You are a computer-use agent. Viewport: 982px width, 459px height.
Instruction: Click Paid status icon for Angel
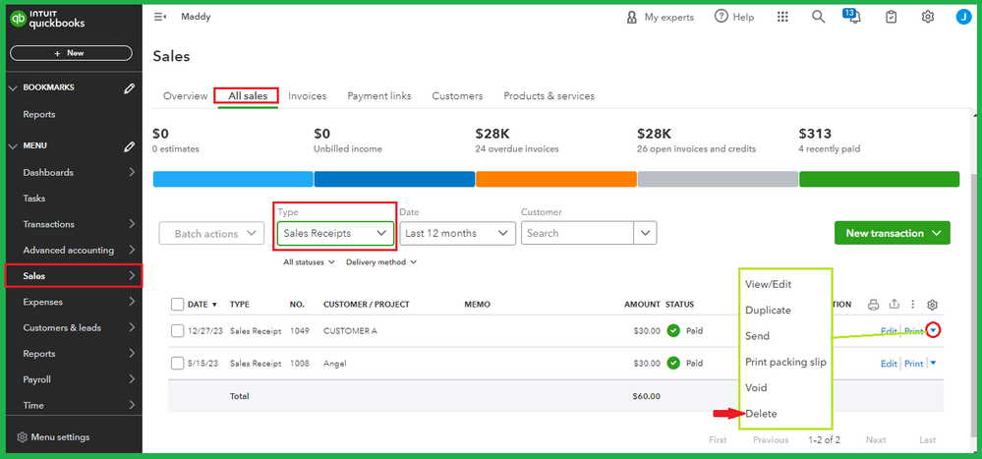pos(673,364)
